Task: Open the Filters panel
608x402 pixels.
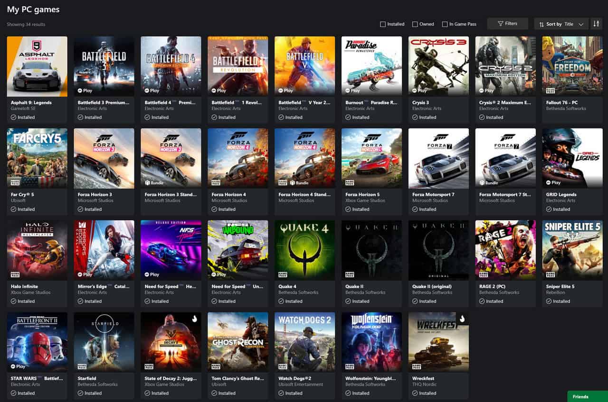Action: [x=507, y=24]
